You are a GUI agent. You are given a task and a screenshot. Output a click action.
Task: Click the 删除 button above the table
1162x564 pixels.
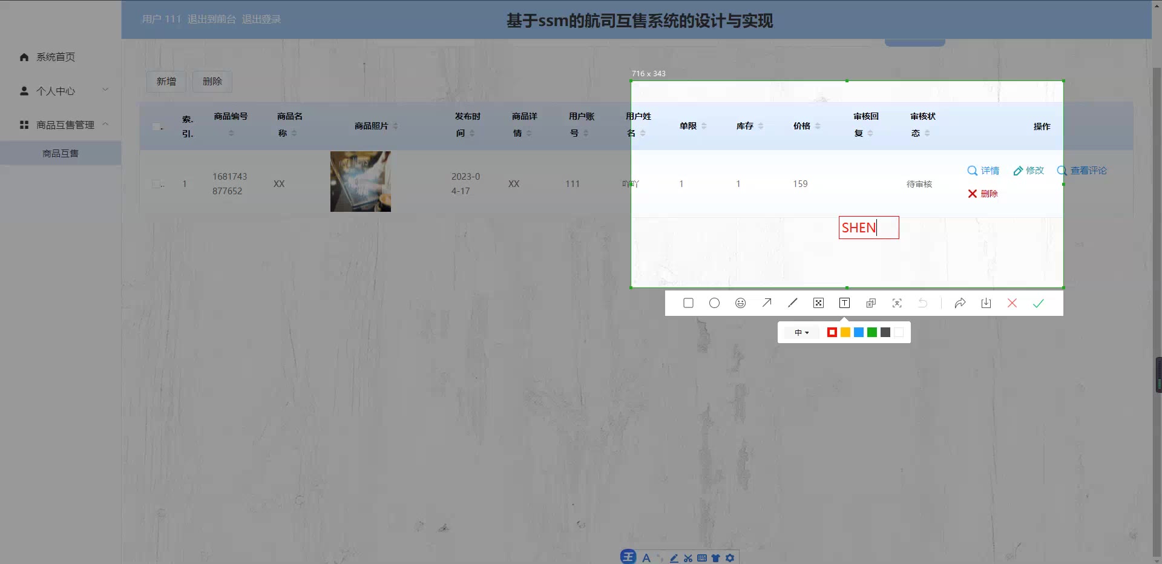pyautogui.click(x=212, y=81)
